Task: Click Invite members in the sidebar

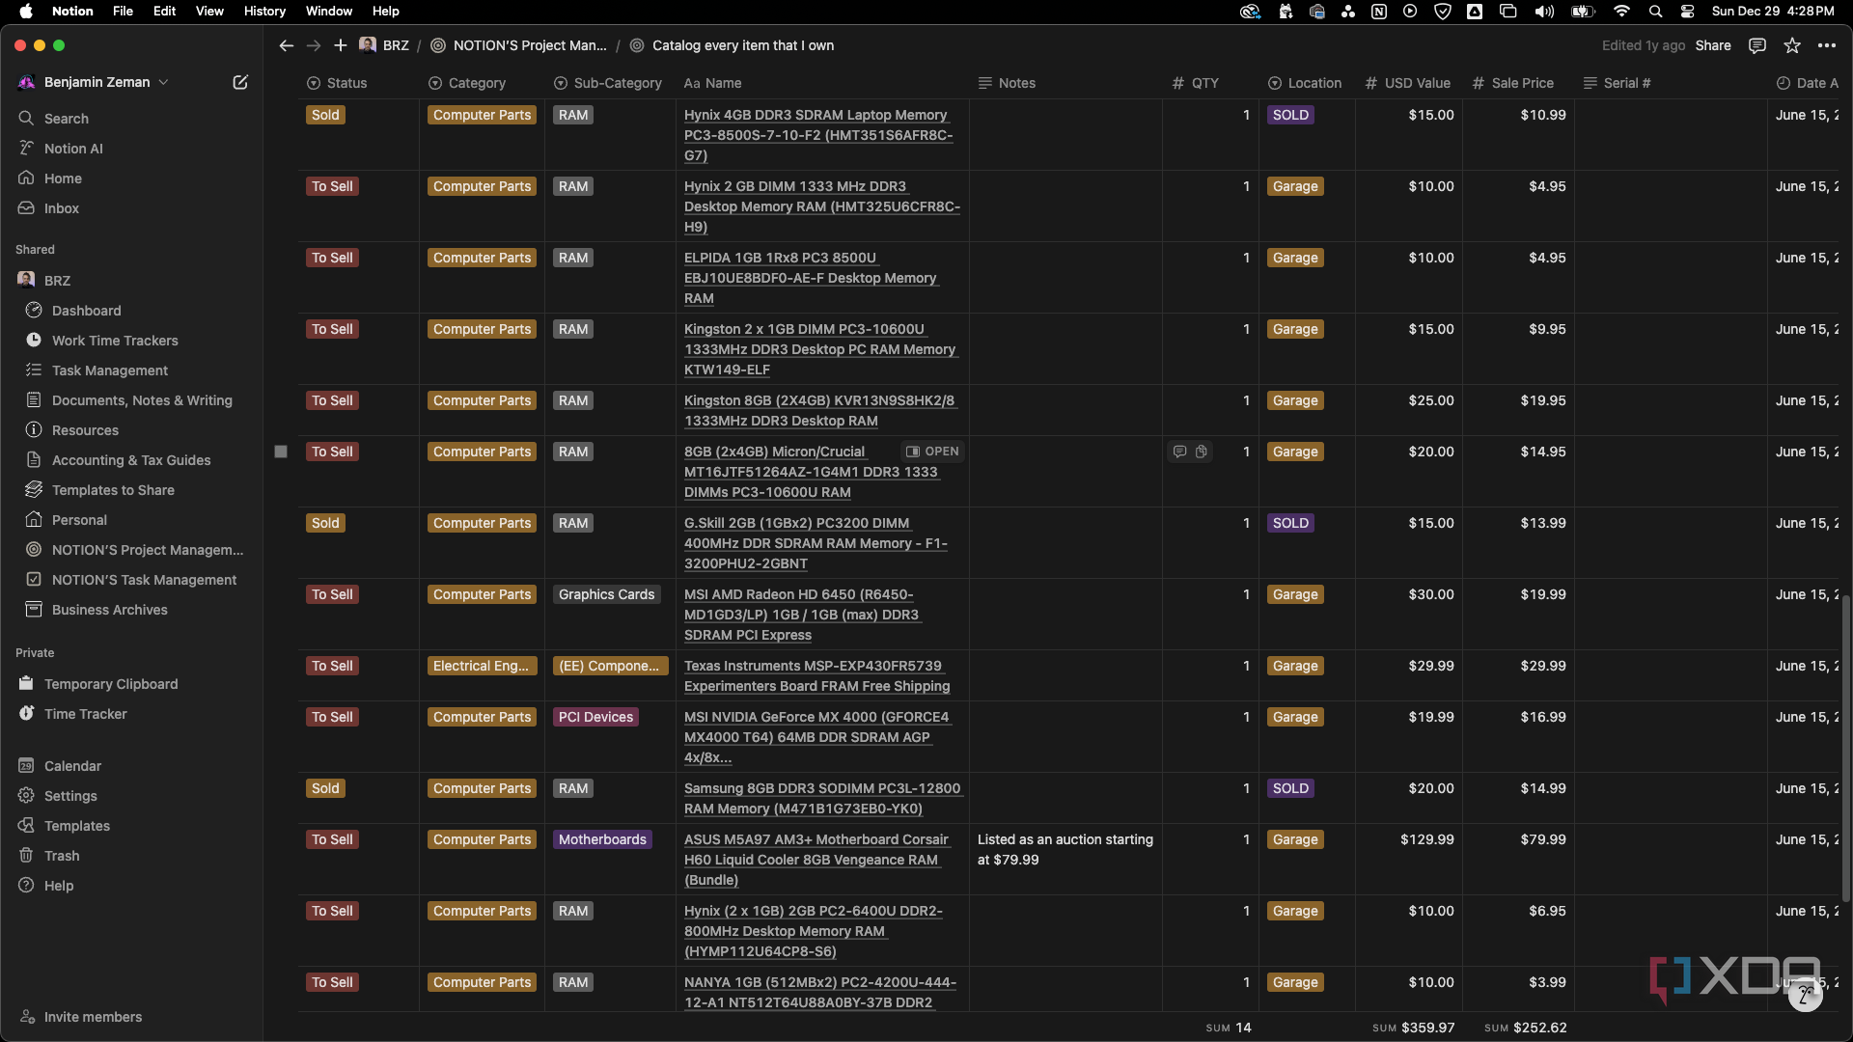Action: (x=93, y=1016)
